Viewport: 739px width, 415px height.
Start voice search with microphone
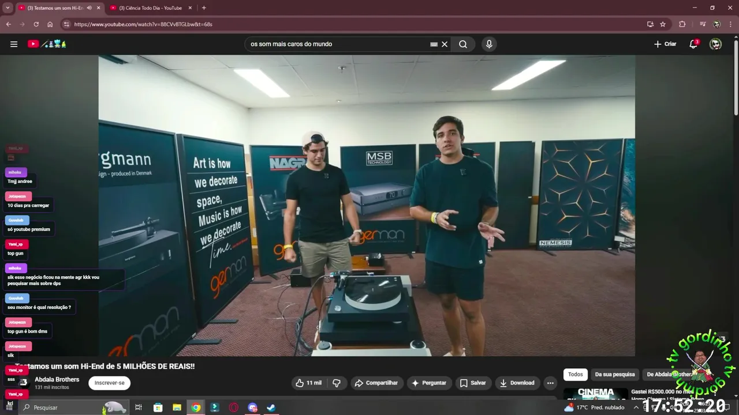click(x=489, y=44)
